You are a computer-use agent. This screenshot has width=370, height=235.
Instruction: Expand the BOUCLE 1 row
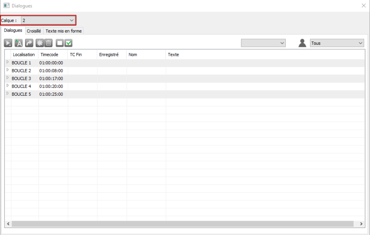tap(7, 62)
